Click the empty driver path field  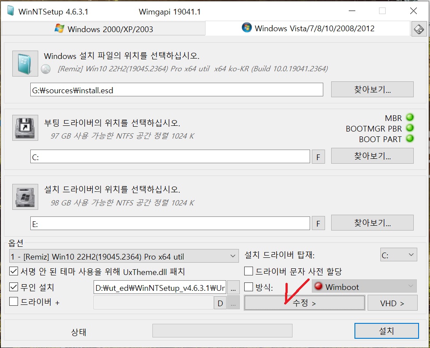click(x=153, y=303)
